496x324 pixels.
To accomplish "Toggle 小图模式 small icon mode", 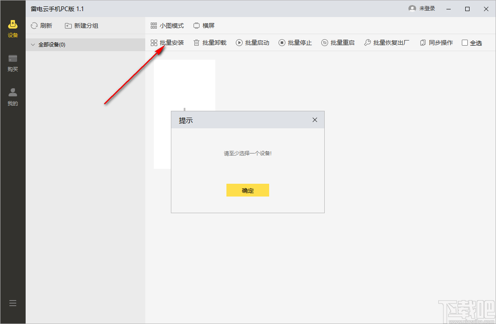I will (167, 25).
